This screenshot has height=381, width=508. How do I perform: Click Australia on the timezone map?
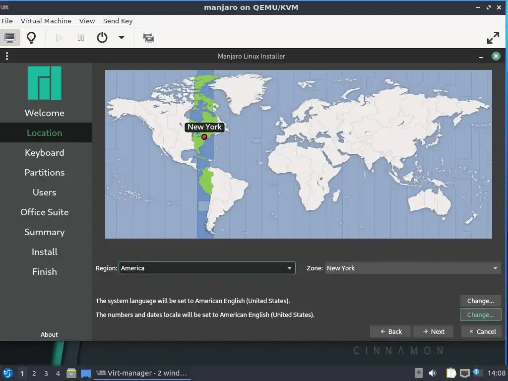click(x=429, y=201)
